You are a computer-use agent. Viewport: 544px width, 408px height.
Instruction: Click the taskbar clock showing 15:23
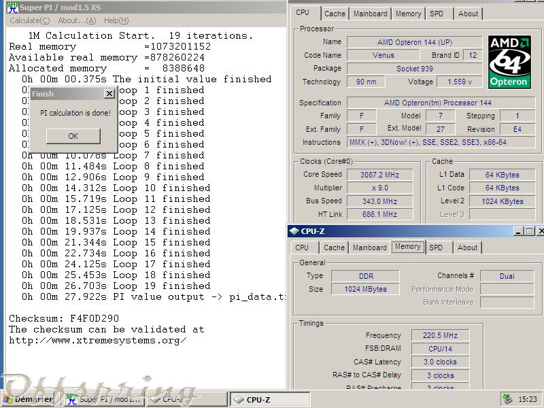[x=528, y=399]
